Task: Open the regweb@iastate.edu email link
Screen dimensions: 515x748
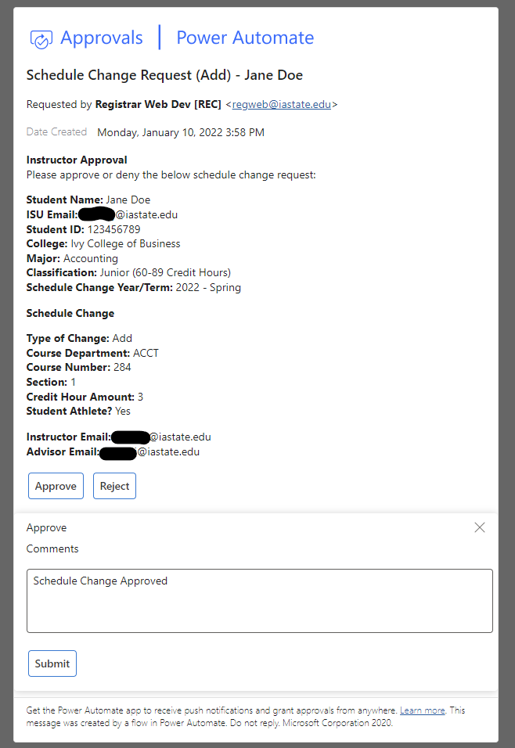Action: pyautogui.click(x=282, y=105)
